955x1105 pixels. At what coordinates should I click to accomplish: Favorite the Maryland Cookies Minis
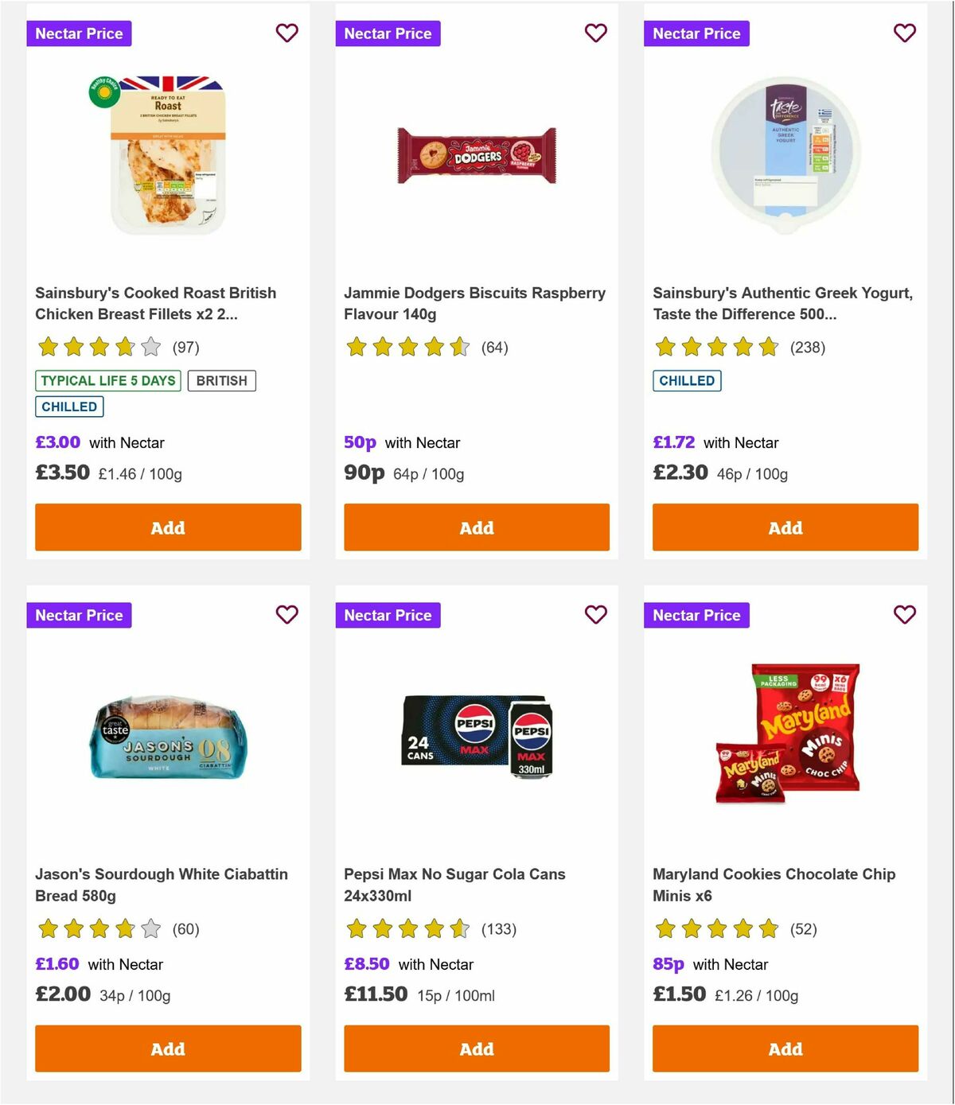click(x=904, y=615)
